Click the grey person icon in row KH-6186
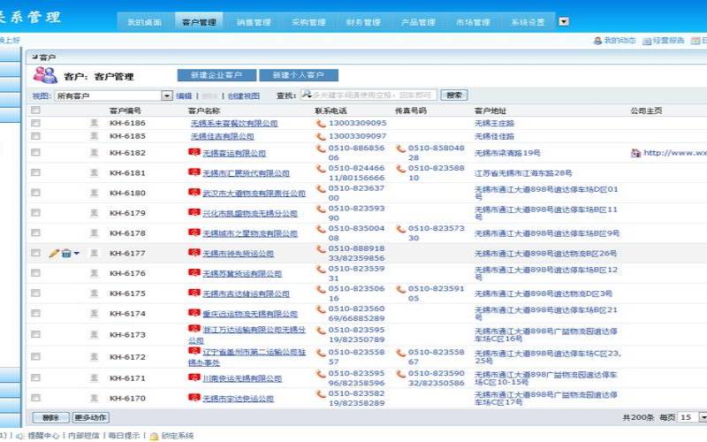This screenshot has width=707, height=442. [x=94, y=123]
